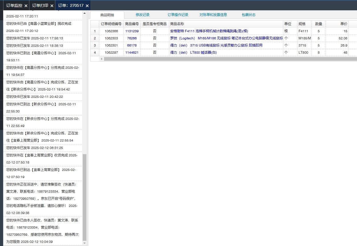The width and height of the screenshot is (357, 246).
Task: Open the 修改记录 tab
Action: (143, 15)
